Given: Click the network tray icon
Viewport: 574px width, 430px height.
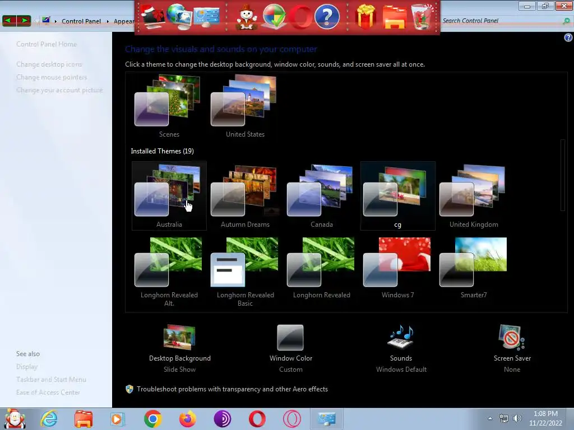Looking at the screenshot, I should pyautogui.click(x=504, y=418).
